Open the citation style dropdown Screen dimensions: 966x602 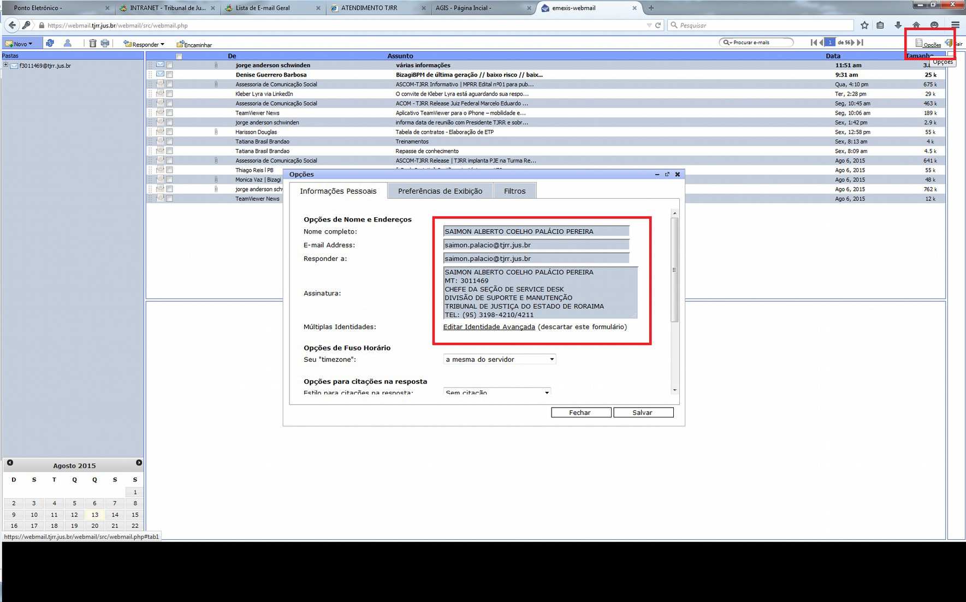click(496, 392)
